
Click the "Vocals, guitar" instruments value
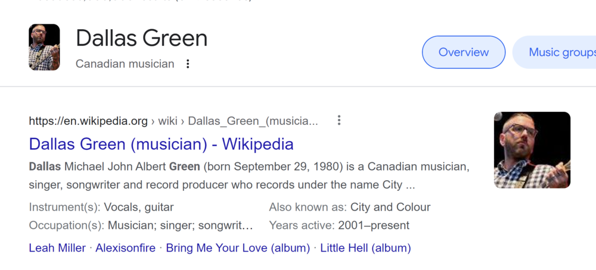(x=138, y=208)
